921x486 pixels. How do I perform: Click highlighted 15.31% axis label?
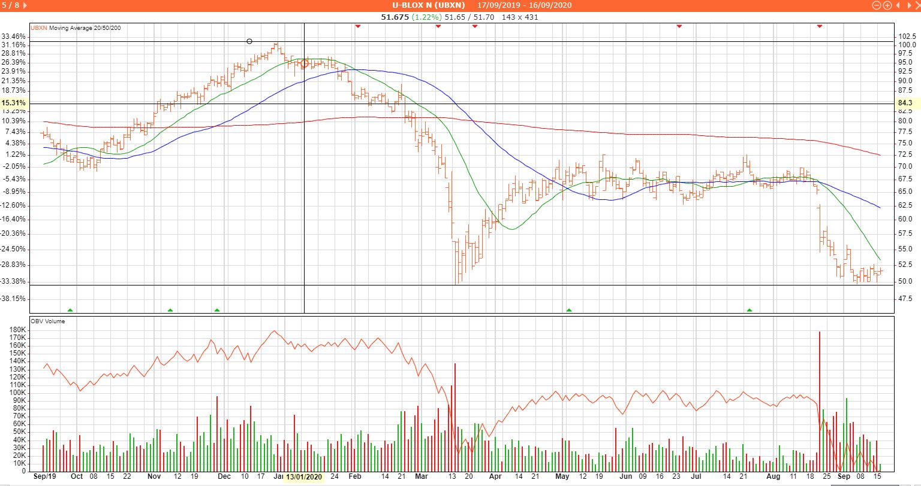point(13,103)
